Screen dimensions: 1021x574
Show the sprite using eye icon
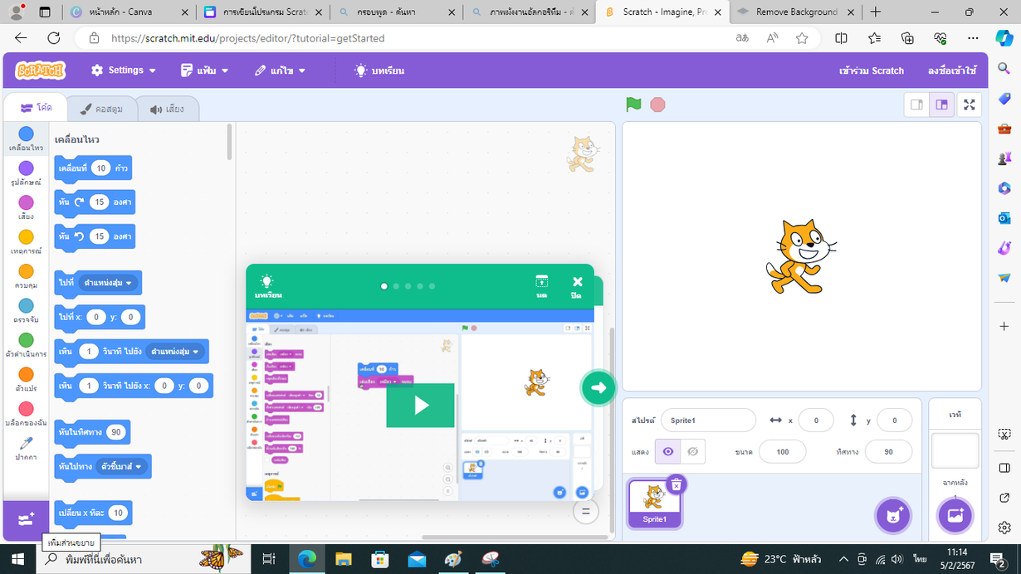pyautogui.click(x=668, y=451)
